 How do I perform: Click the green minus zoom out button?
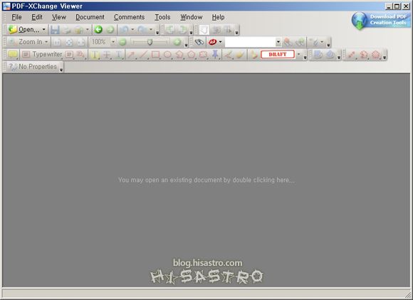point(122,42)
